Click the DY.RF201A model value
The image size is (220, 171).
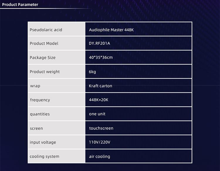tap(99, 44)
